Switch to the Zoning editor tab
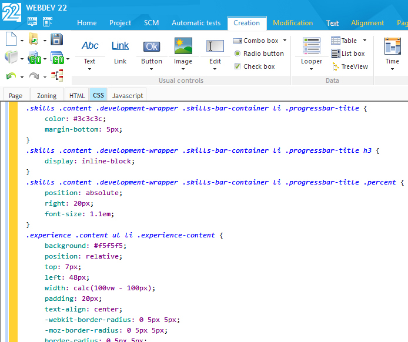The image size is (408, 342). [46, 96]
